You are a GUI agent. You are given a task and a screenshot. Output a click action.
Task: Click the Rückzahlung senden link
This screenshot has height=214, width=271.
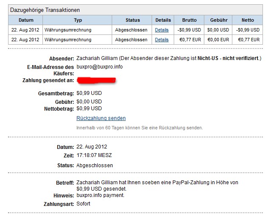point(101,118)
